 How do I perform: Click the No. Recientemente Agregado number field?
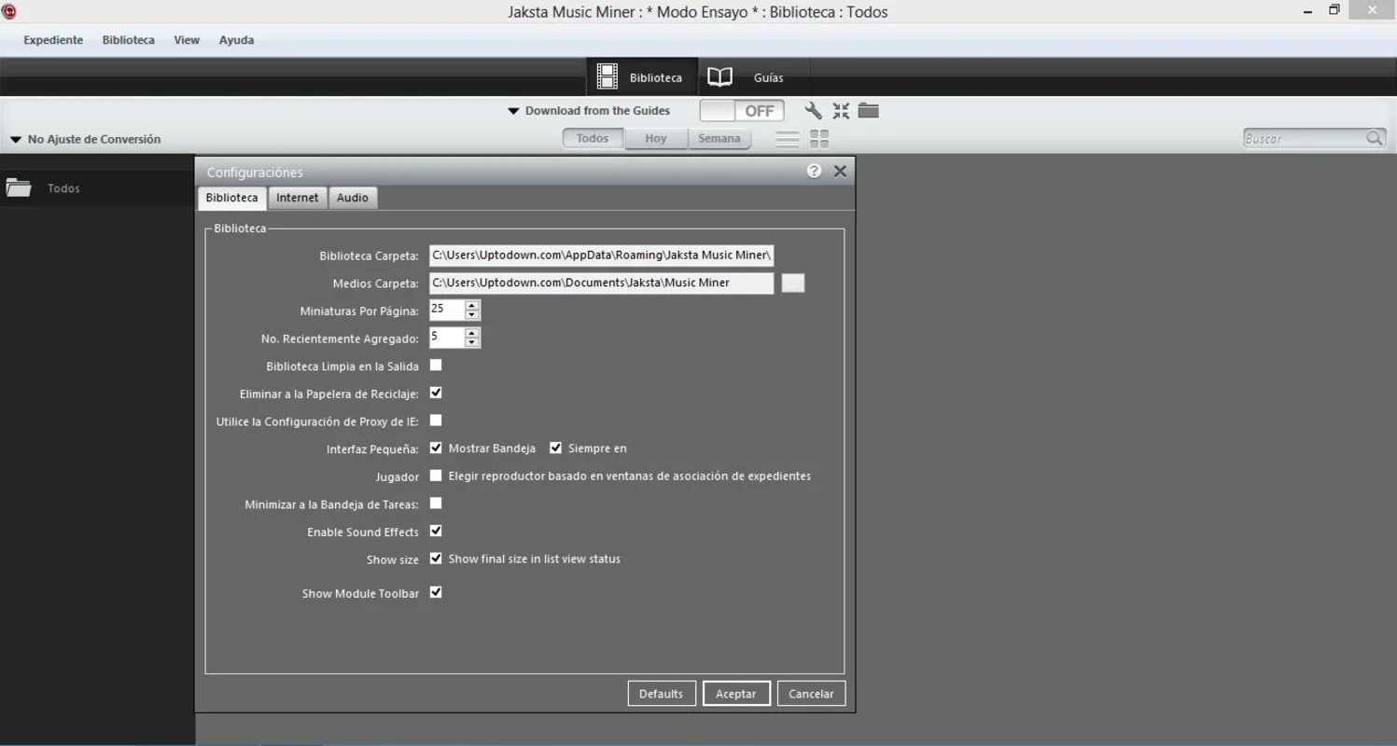point(447,337)
